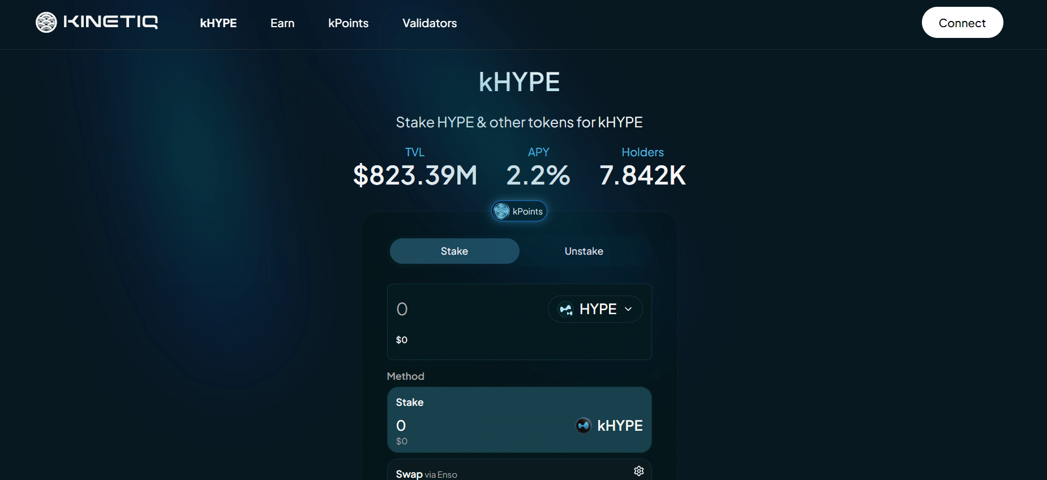Open the Validators navigation tab
The height and width of the screenshot is (480, 1047).
[430, 23]
